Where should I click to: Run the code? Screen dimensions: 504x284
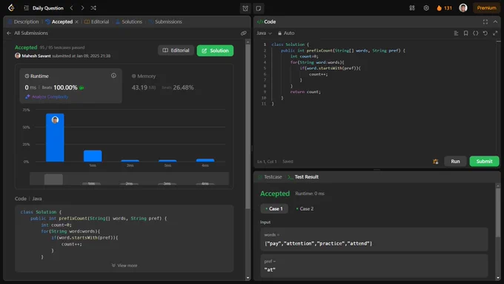(x=455, y=162)
